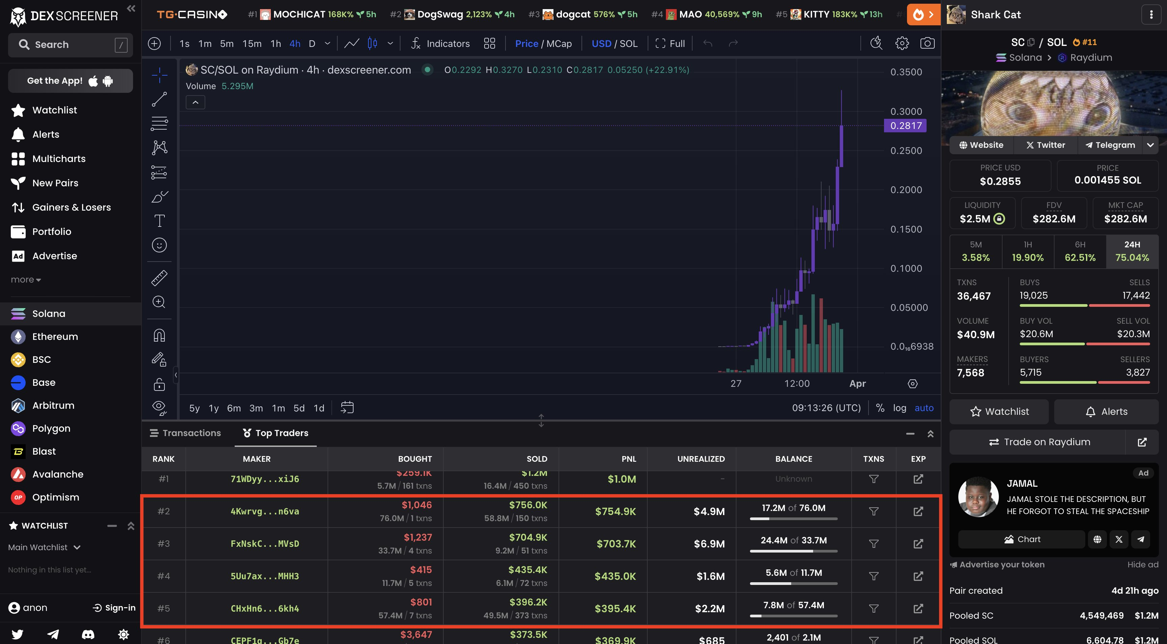Screen dimensions: 1167x644
Task: Select the text annotation tool
Action: (x=159, y=221)
